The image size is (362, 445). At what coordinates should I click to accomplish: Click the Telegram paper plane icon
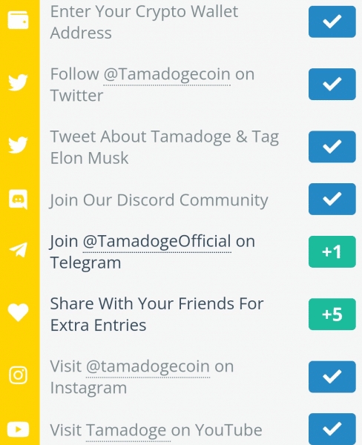tap(18, 250)
